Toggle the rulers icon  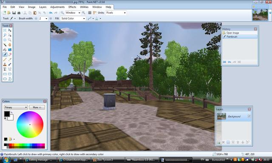(x=95, y=13)
